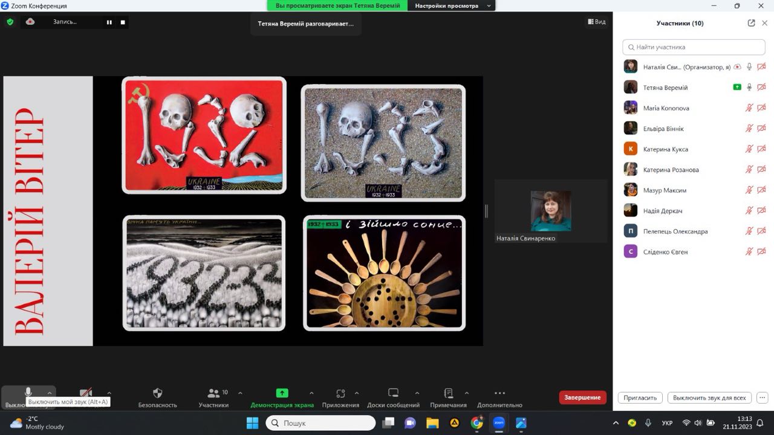774x435 pixels.
Task: Open Task View from the taskbar
Action: [x=388, y=423]
